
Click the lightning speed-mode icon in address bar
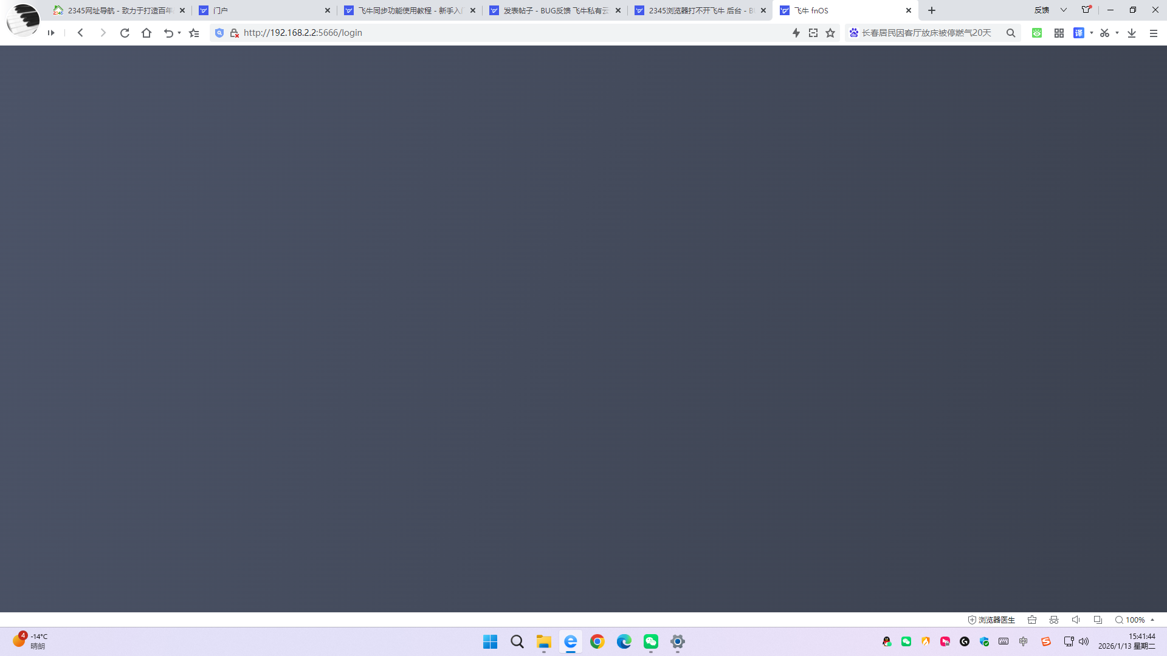click(796, 33)
